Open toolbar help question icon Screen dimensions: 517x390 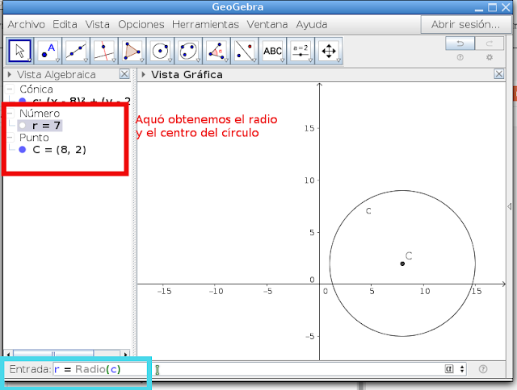pos(460,57)
